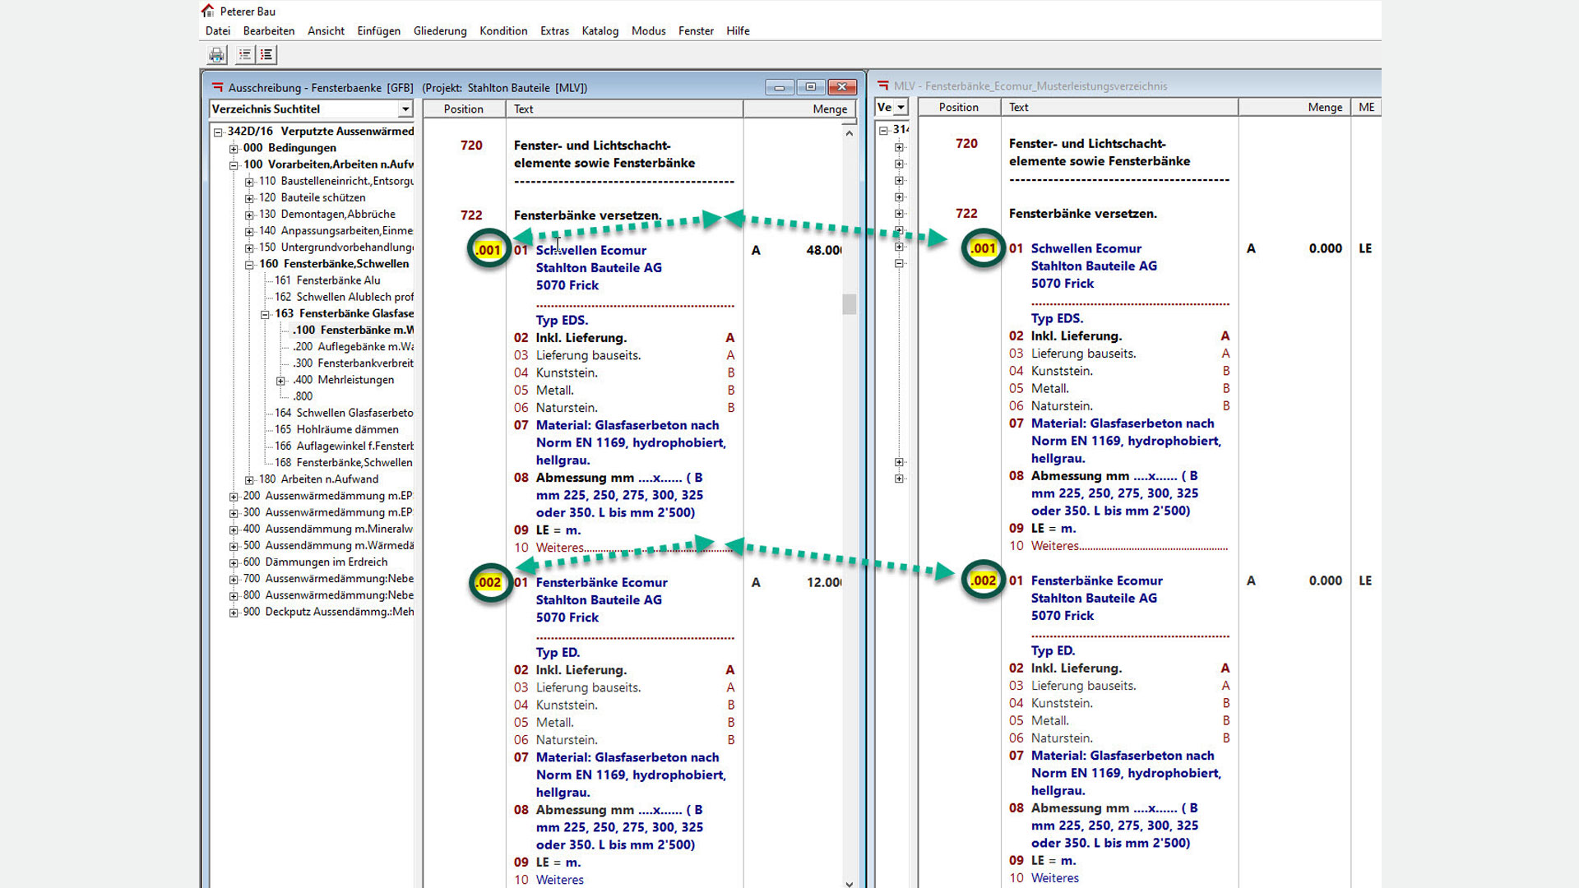Image resolution: width=1579 pixels, height=888 pixels.
Task: Click the MLV window title icon
Action: pos(883,86)
